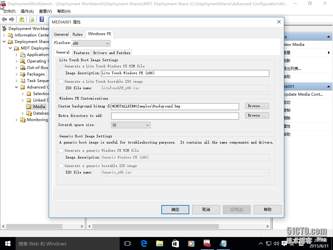Enable Generate a generic bootable ISO image
The image size is (333, 250).
point(61,166)
